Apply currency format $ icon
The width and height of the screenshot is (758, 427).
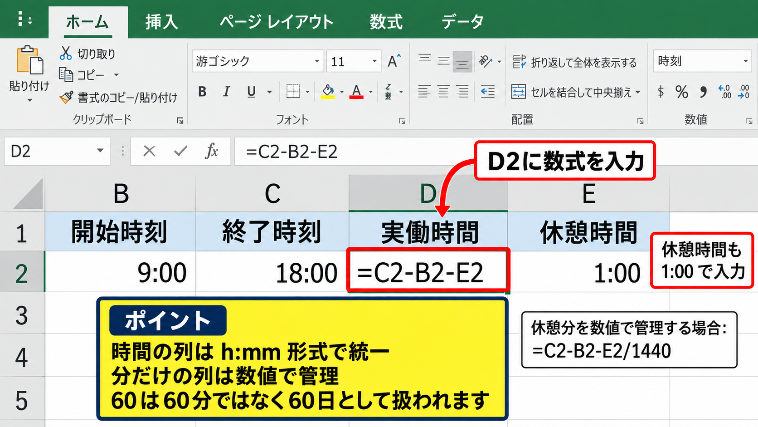coord(661,92)
